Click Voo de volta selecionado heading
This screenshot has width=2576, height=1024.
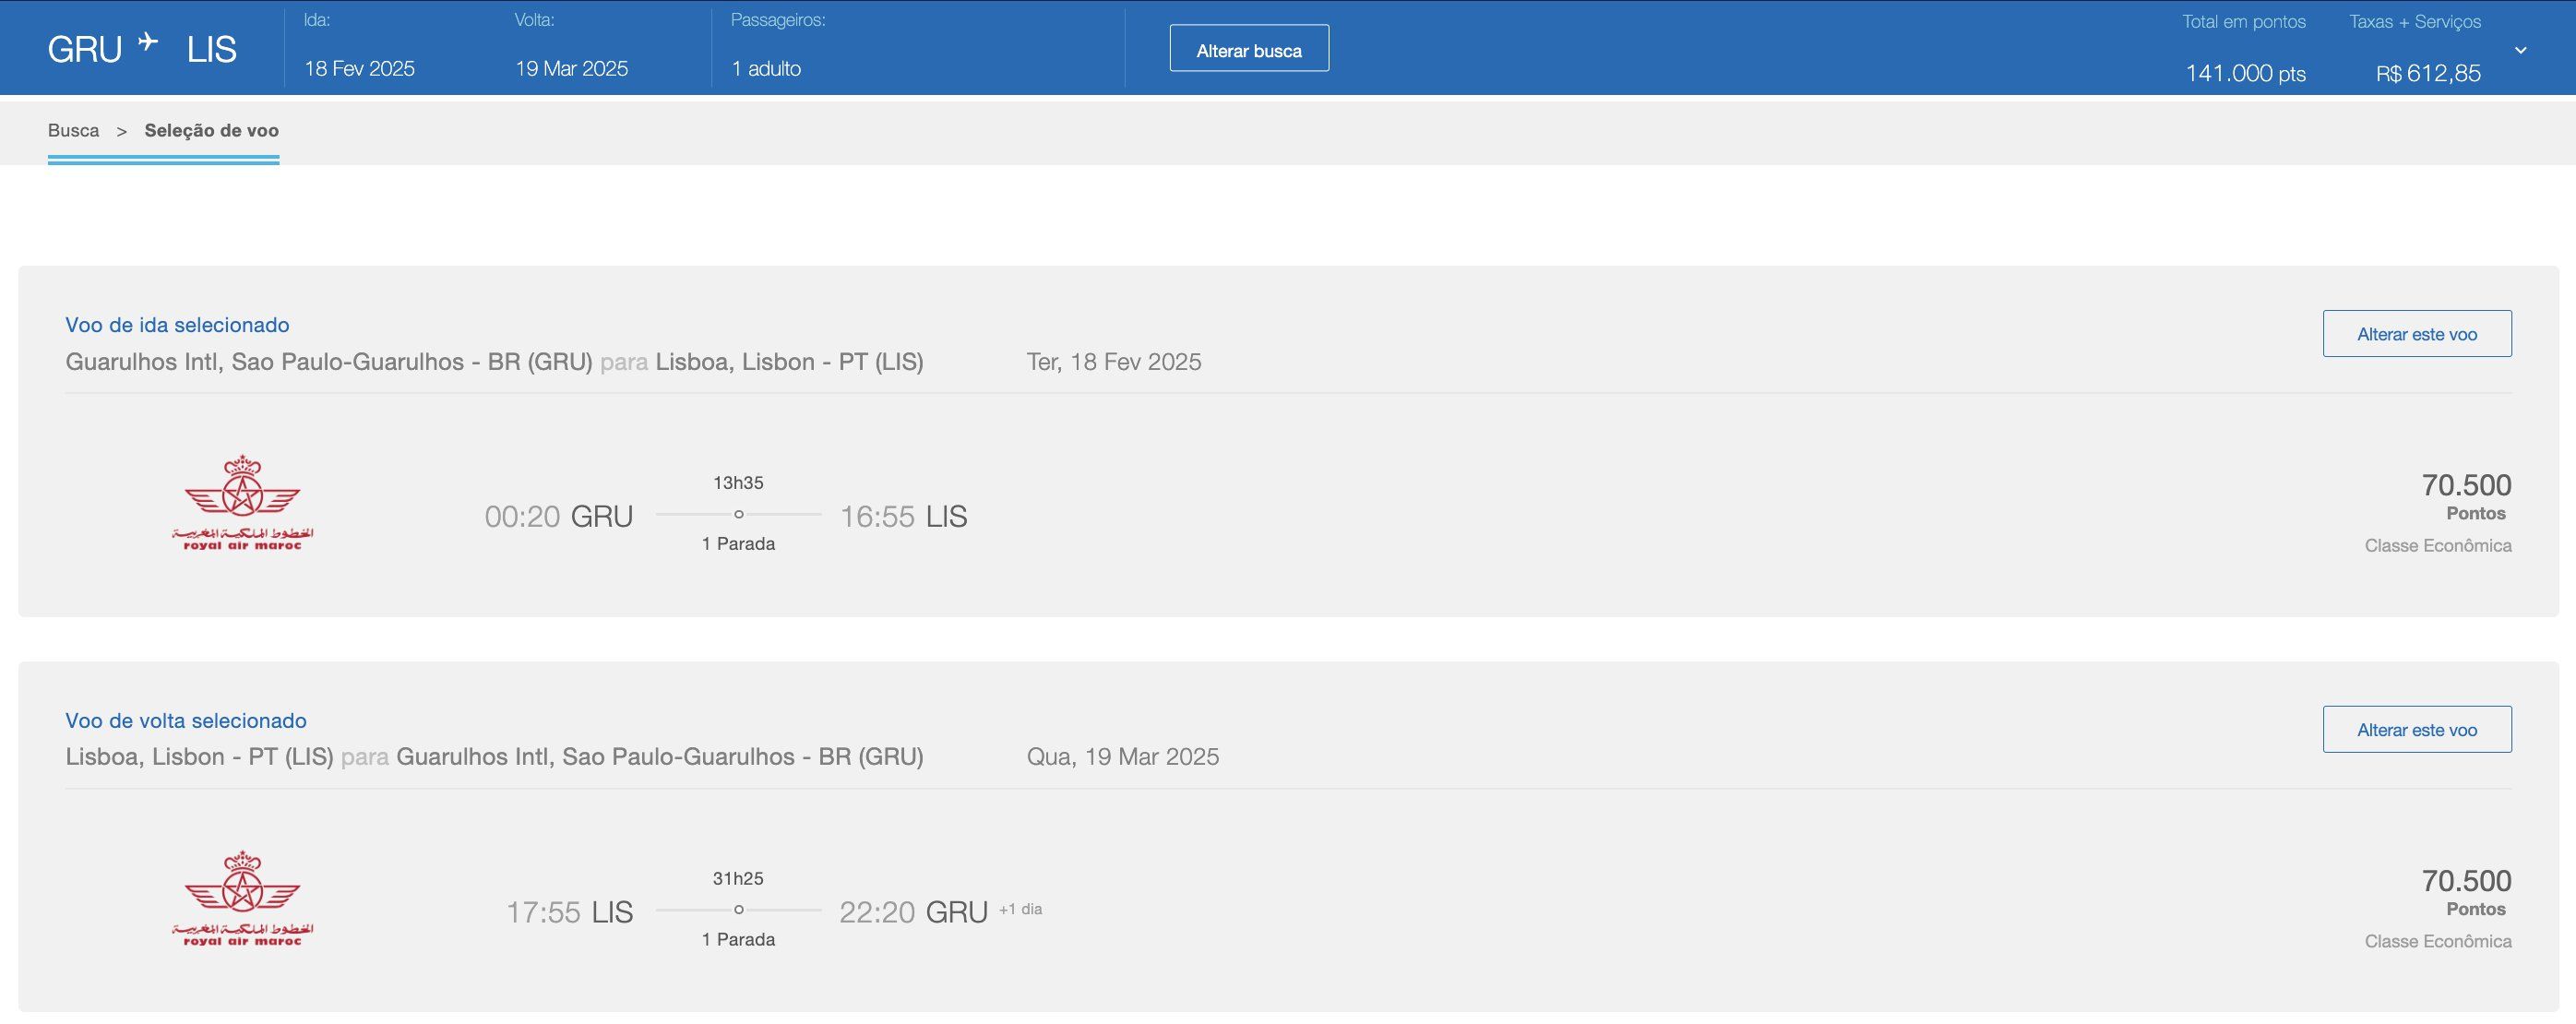(186, 720)
